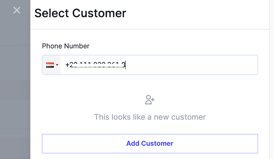Click the new customer person-plus icon
274x159 pixels.
point(150,100)
